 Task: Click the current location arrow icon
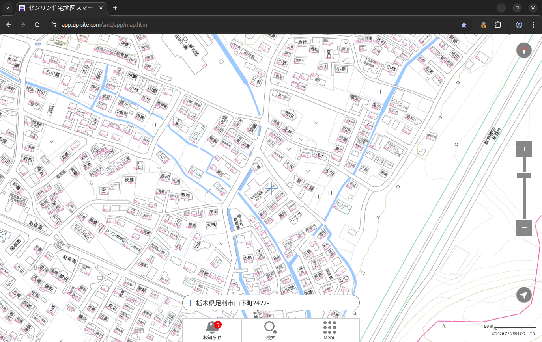tap(524, 295)
